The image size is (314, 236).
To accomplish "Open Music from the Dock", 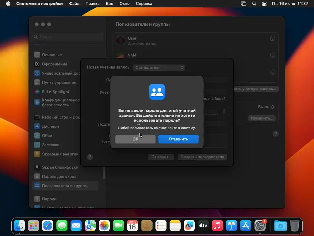I will [217, 226].
